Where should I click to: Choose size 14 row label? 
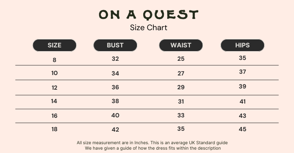click(54, 101)
